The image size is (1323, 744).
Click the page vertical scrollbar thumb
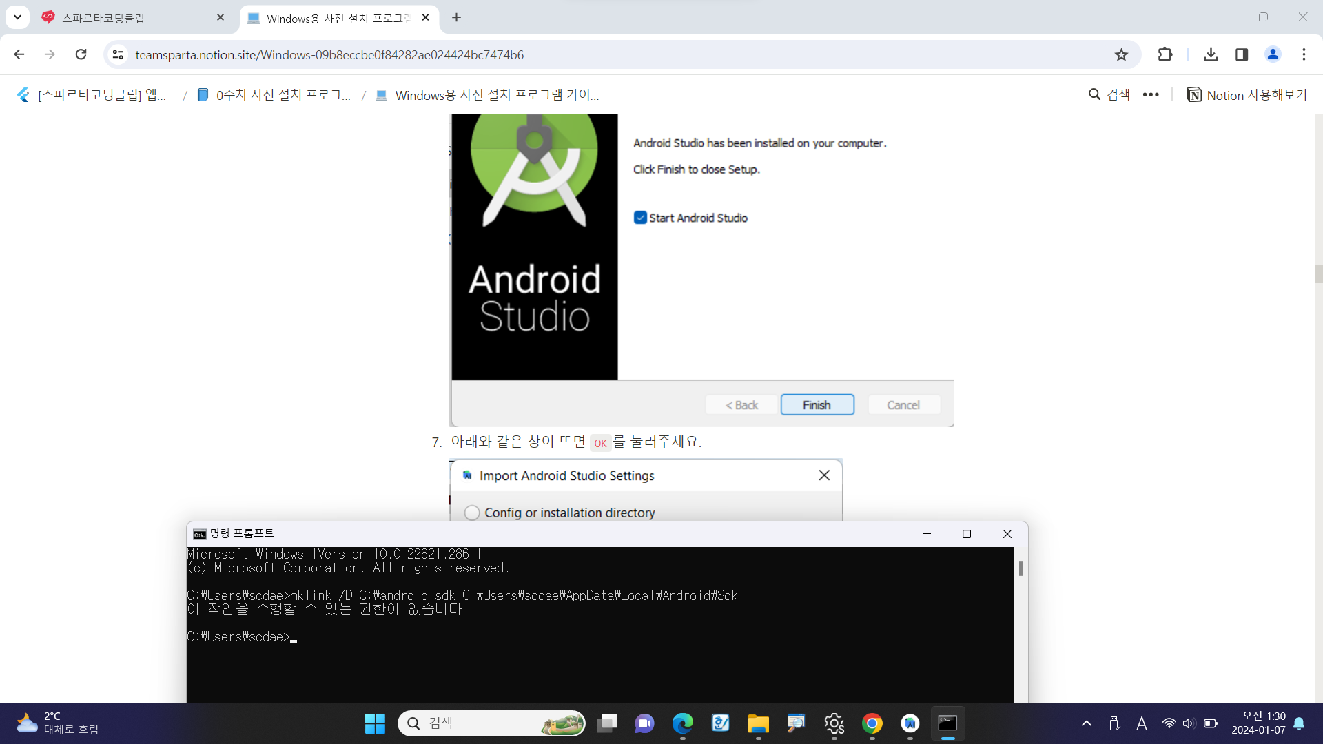click(x=1318, y=273)
